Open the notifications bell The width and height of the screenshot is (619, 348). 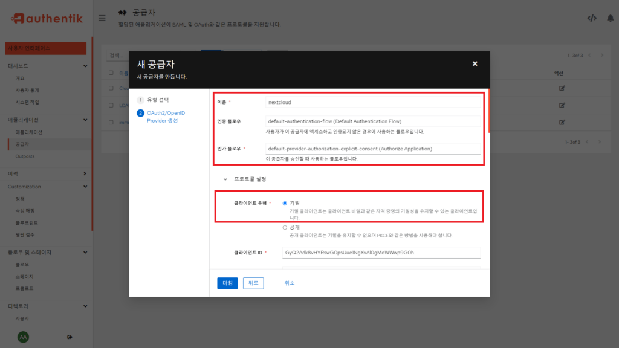click(611, 18)
